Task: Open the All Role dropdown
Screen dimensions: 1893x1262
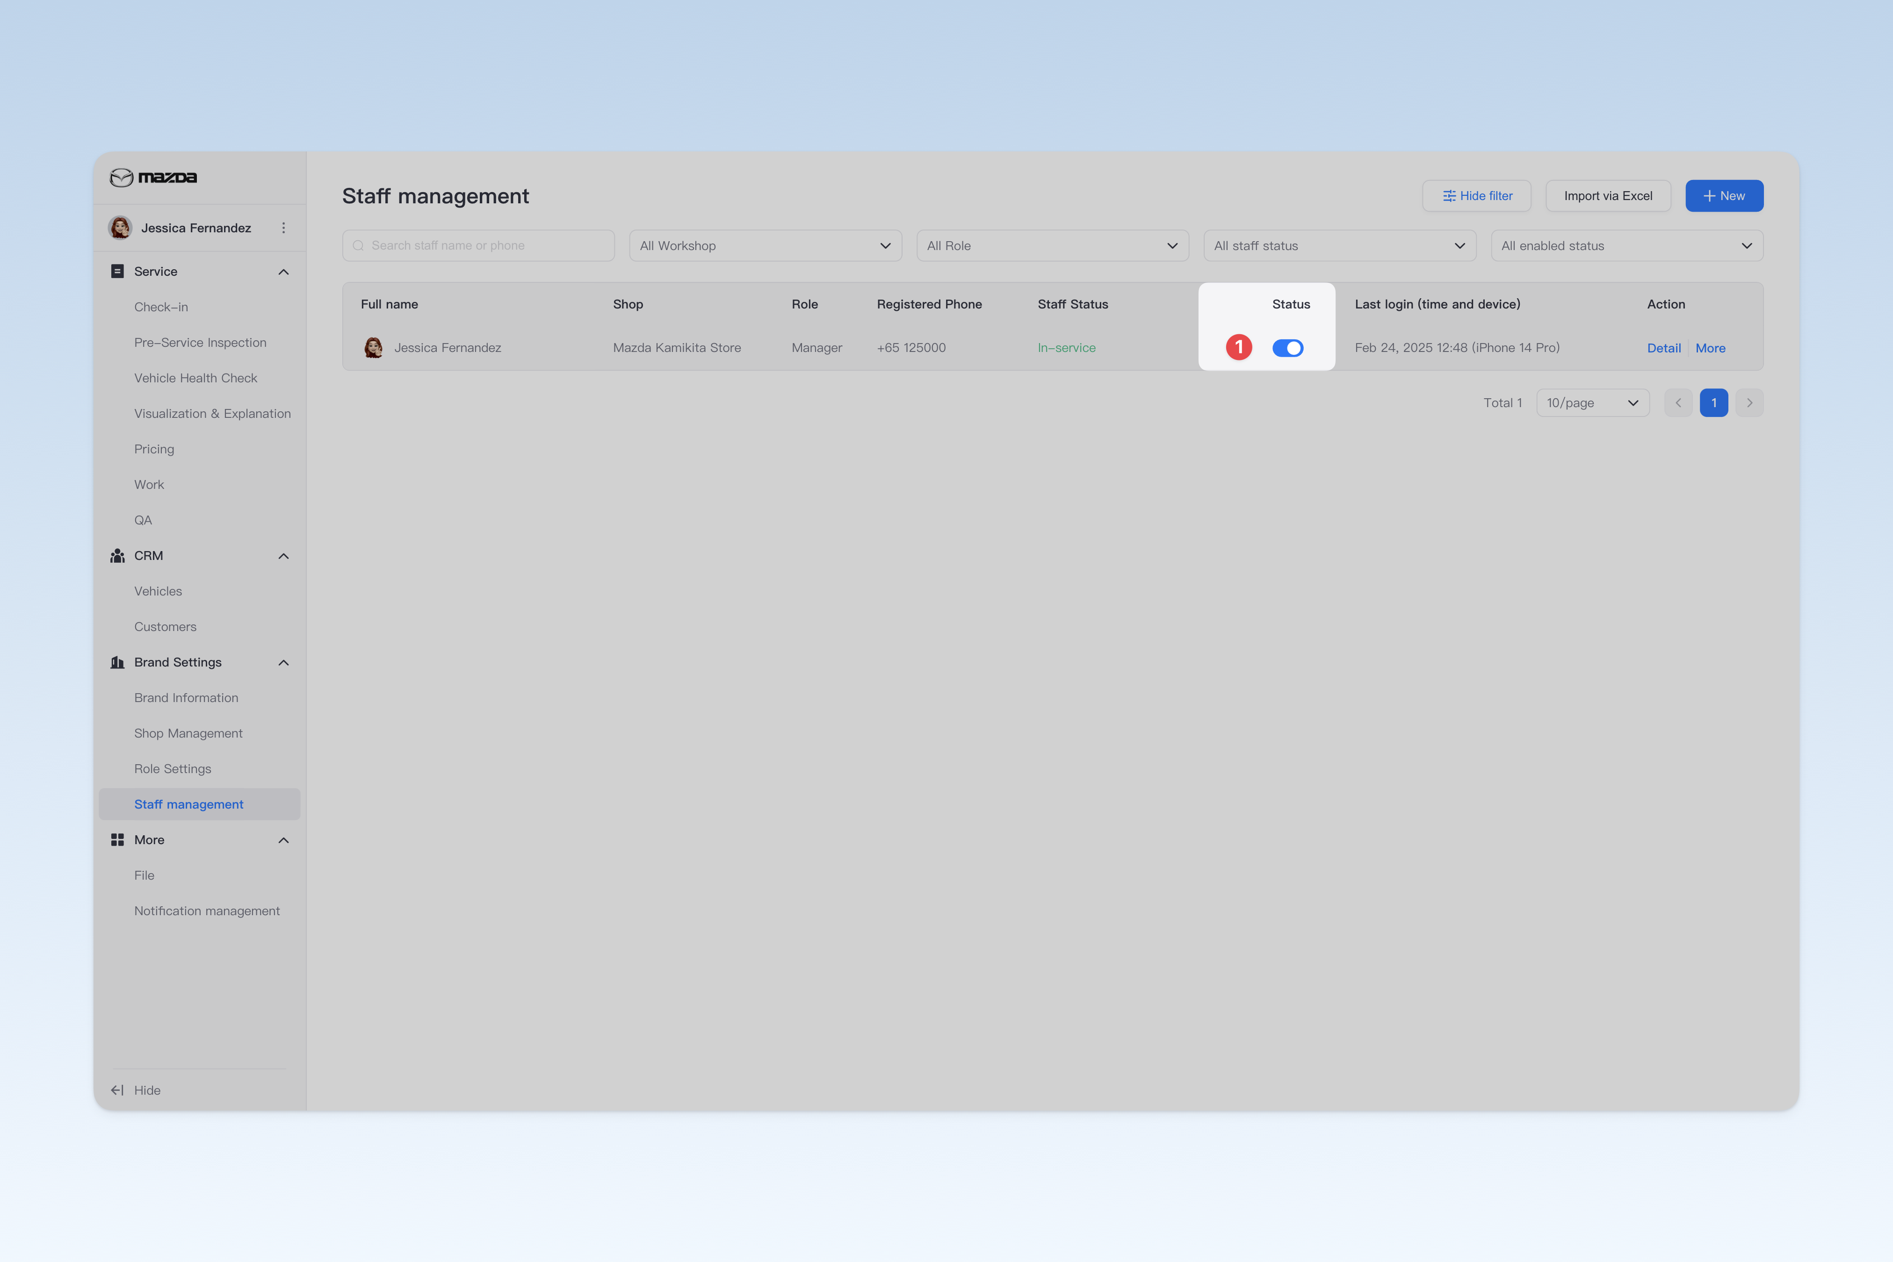Action: coord(1052,245)
